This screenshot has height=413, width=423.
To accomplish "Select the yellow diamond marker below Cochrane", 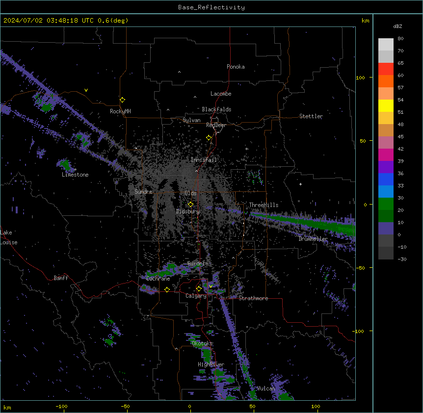I will click(x=167, y=289).
